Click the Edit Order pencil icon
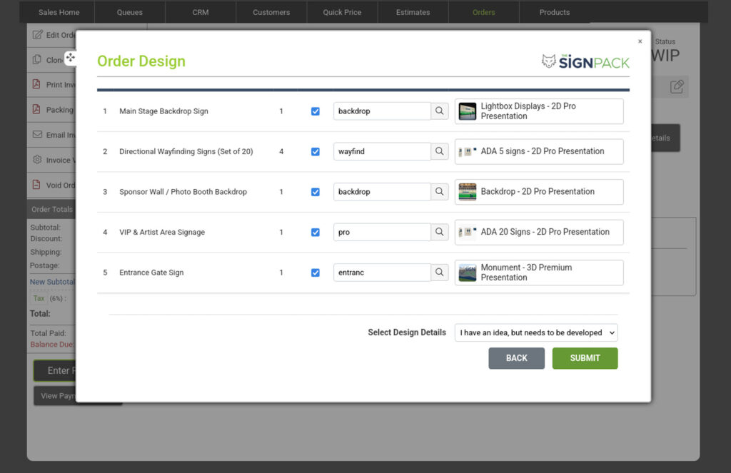This screenshot has width=731, height=473. pos(37,35)
